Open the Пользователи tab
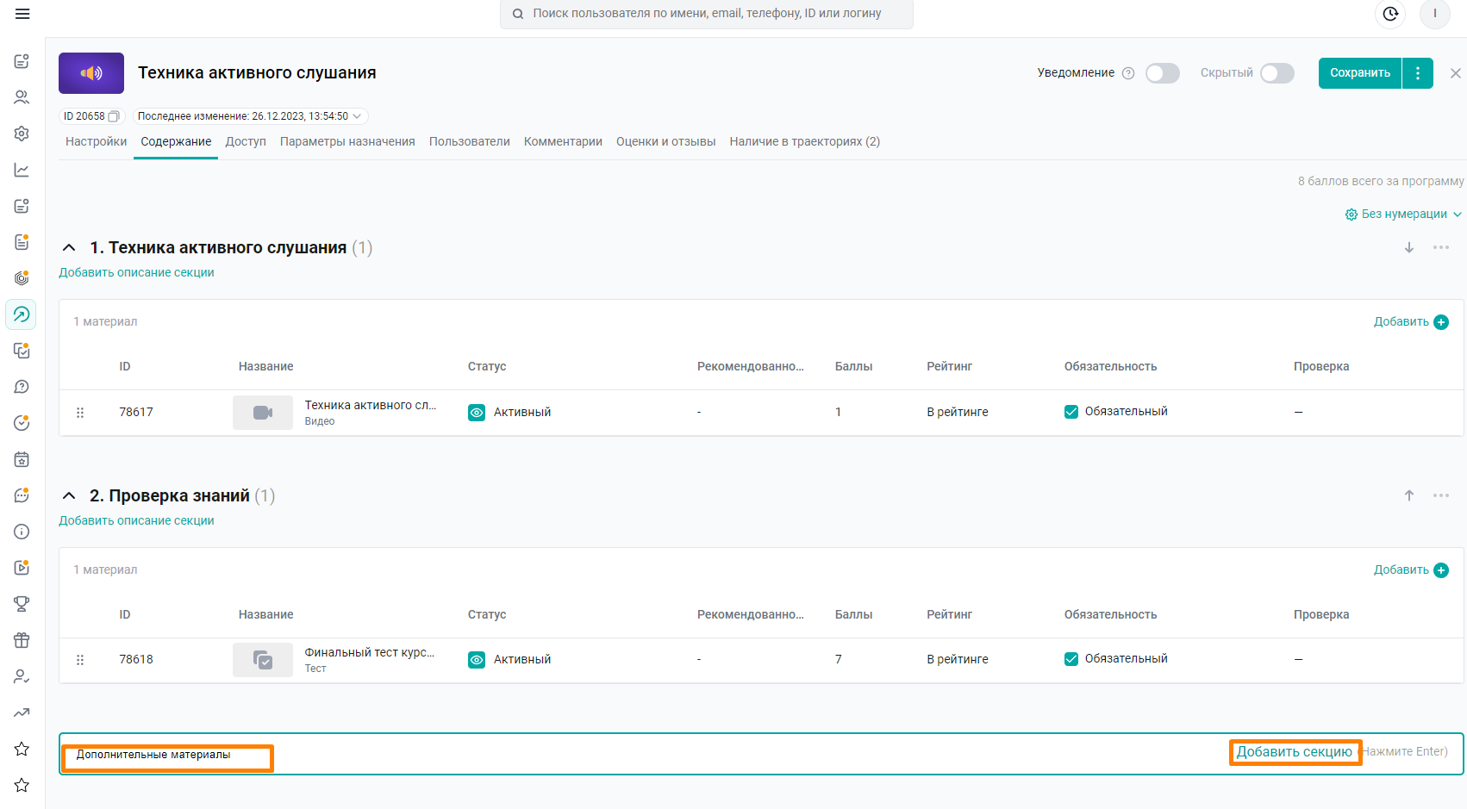Screen dimensions: 1467x809 pos(470,142)
